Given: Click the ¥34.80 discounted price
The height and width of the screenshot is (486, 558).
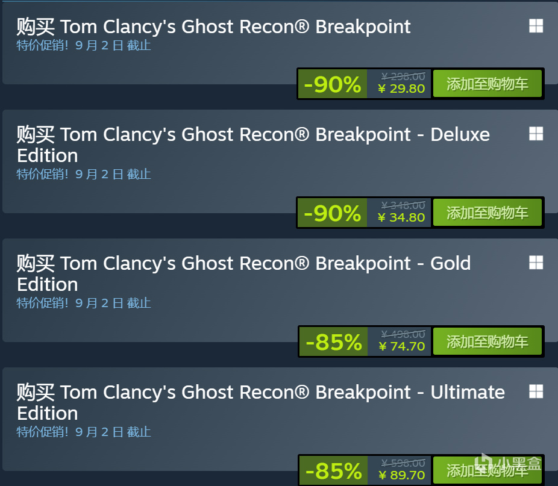Looking at the screenshot, I should click(401, 217).
